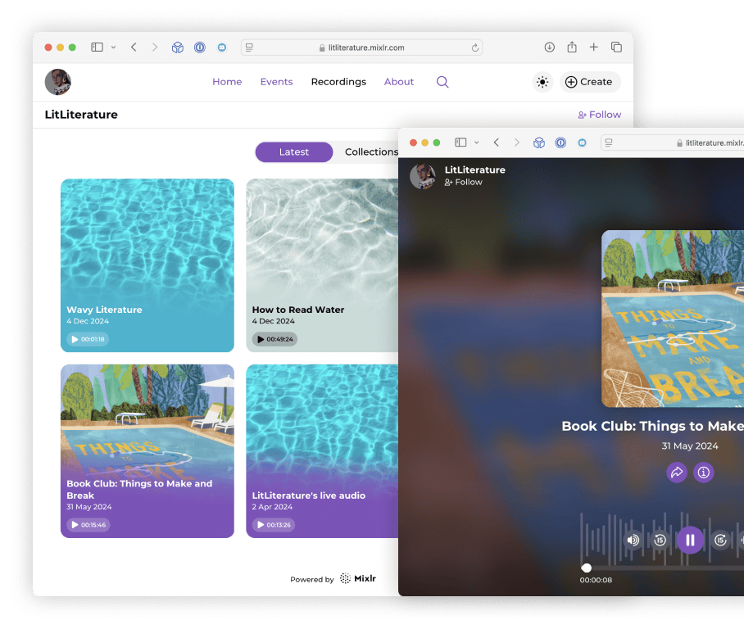Image resolution: width=744 pixels, height=629 pixels.
Task: Rewind 15 seconds in the player
Action: 660,540
